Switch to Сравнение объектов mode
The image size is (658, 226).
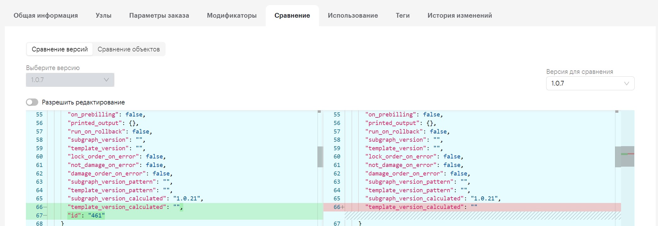pos(129,49)
